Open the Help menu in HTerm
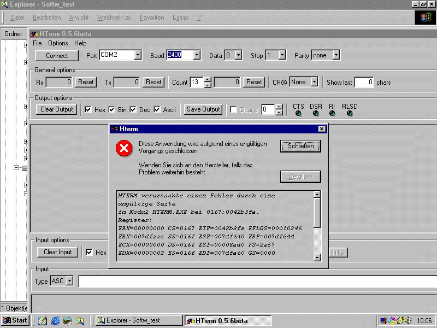437x328 pixels. 80,43
